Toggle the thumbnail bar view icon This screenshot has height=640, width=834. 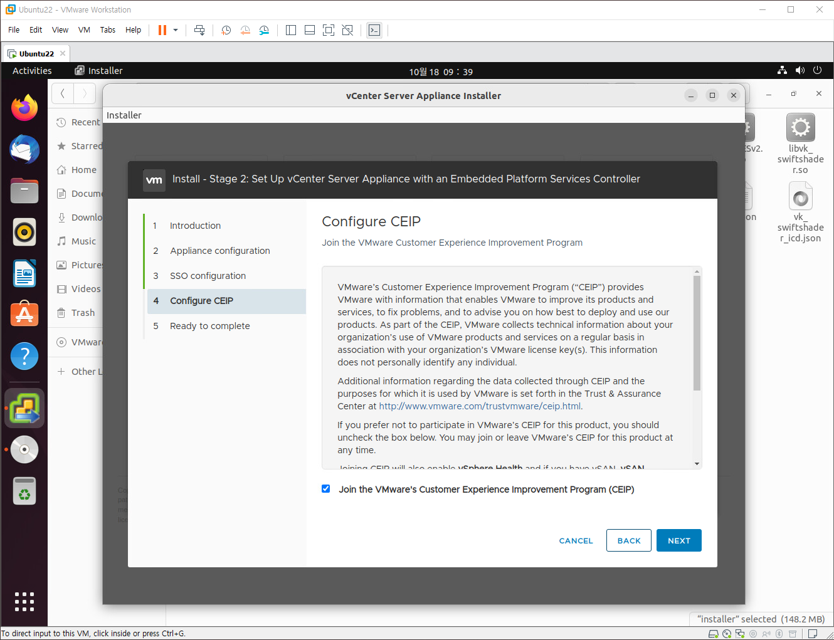[310, 30]
